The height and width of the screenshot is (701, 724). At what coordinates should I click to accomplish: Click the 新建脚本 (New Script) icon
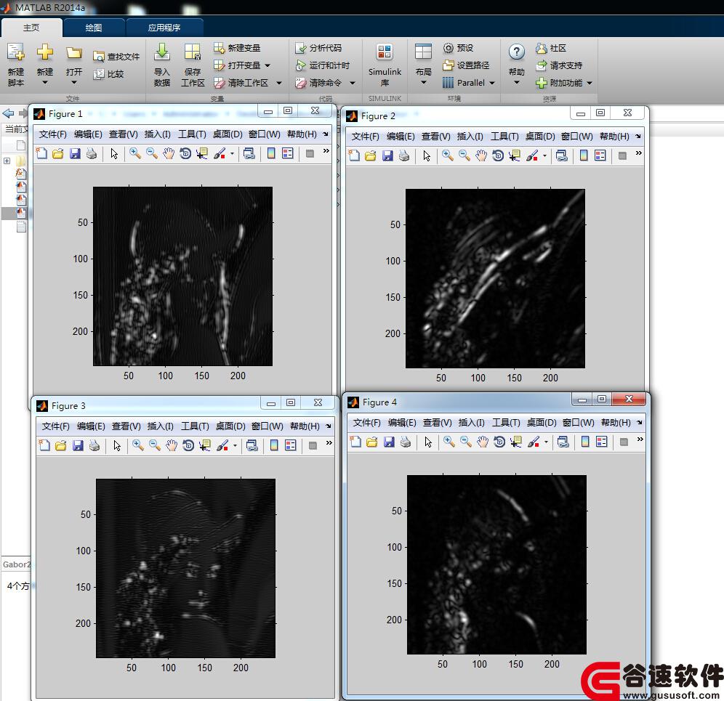[x=16, y=52]
